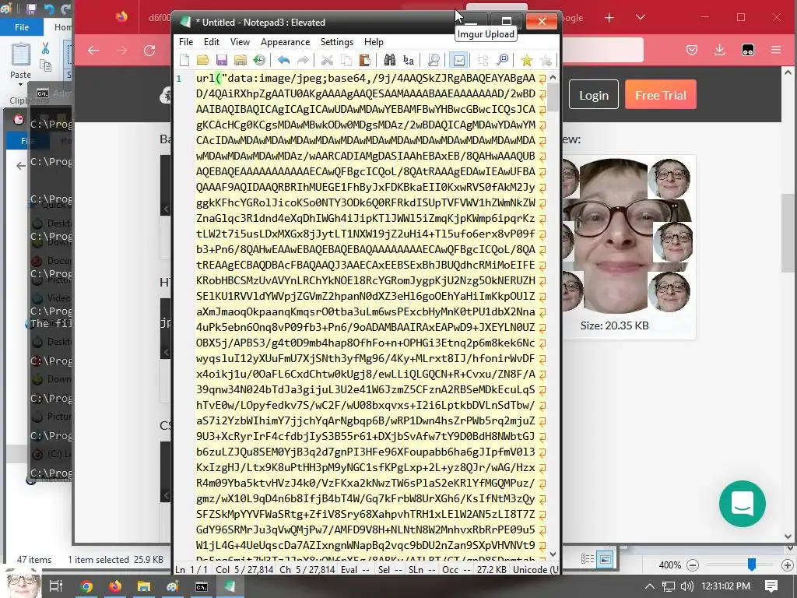Paste with the clipboard icon in Notepad3

(364, 60)
